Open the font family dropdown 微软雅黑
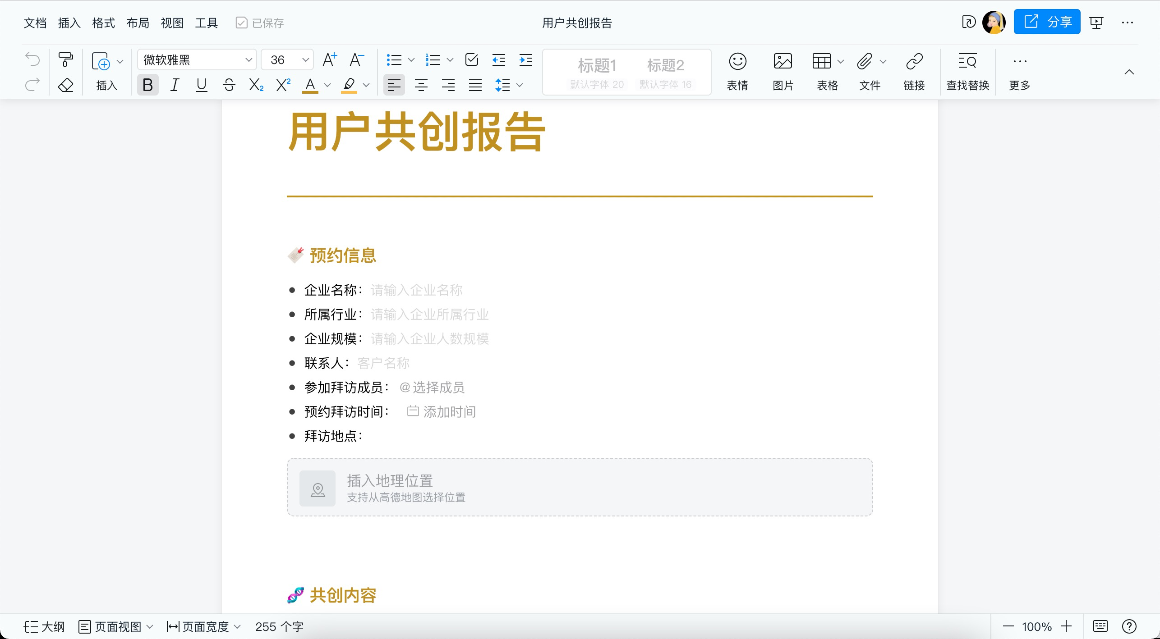Viewport: 1160px width, 639px height. pyautogui.click(x=196, y=59)
